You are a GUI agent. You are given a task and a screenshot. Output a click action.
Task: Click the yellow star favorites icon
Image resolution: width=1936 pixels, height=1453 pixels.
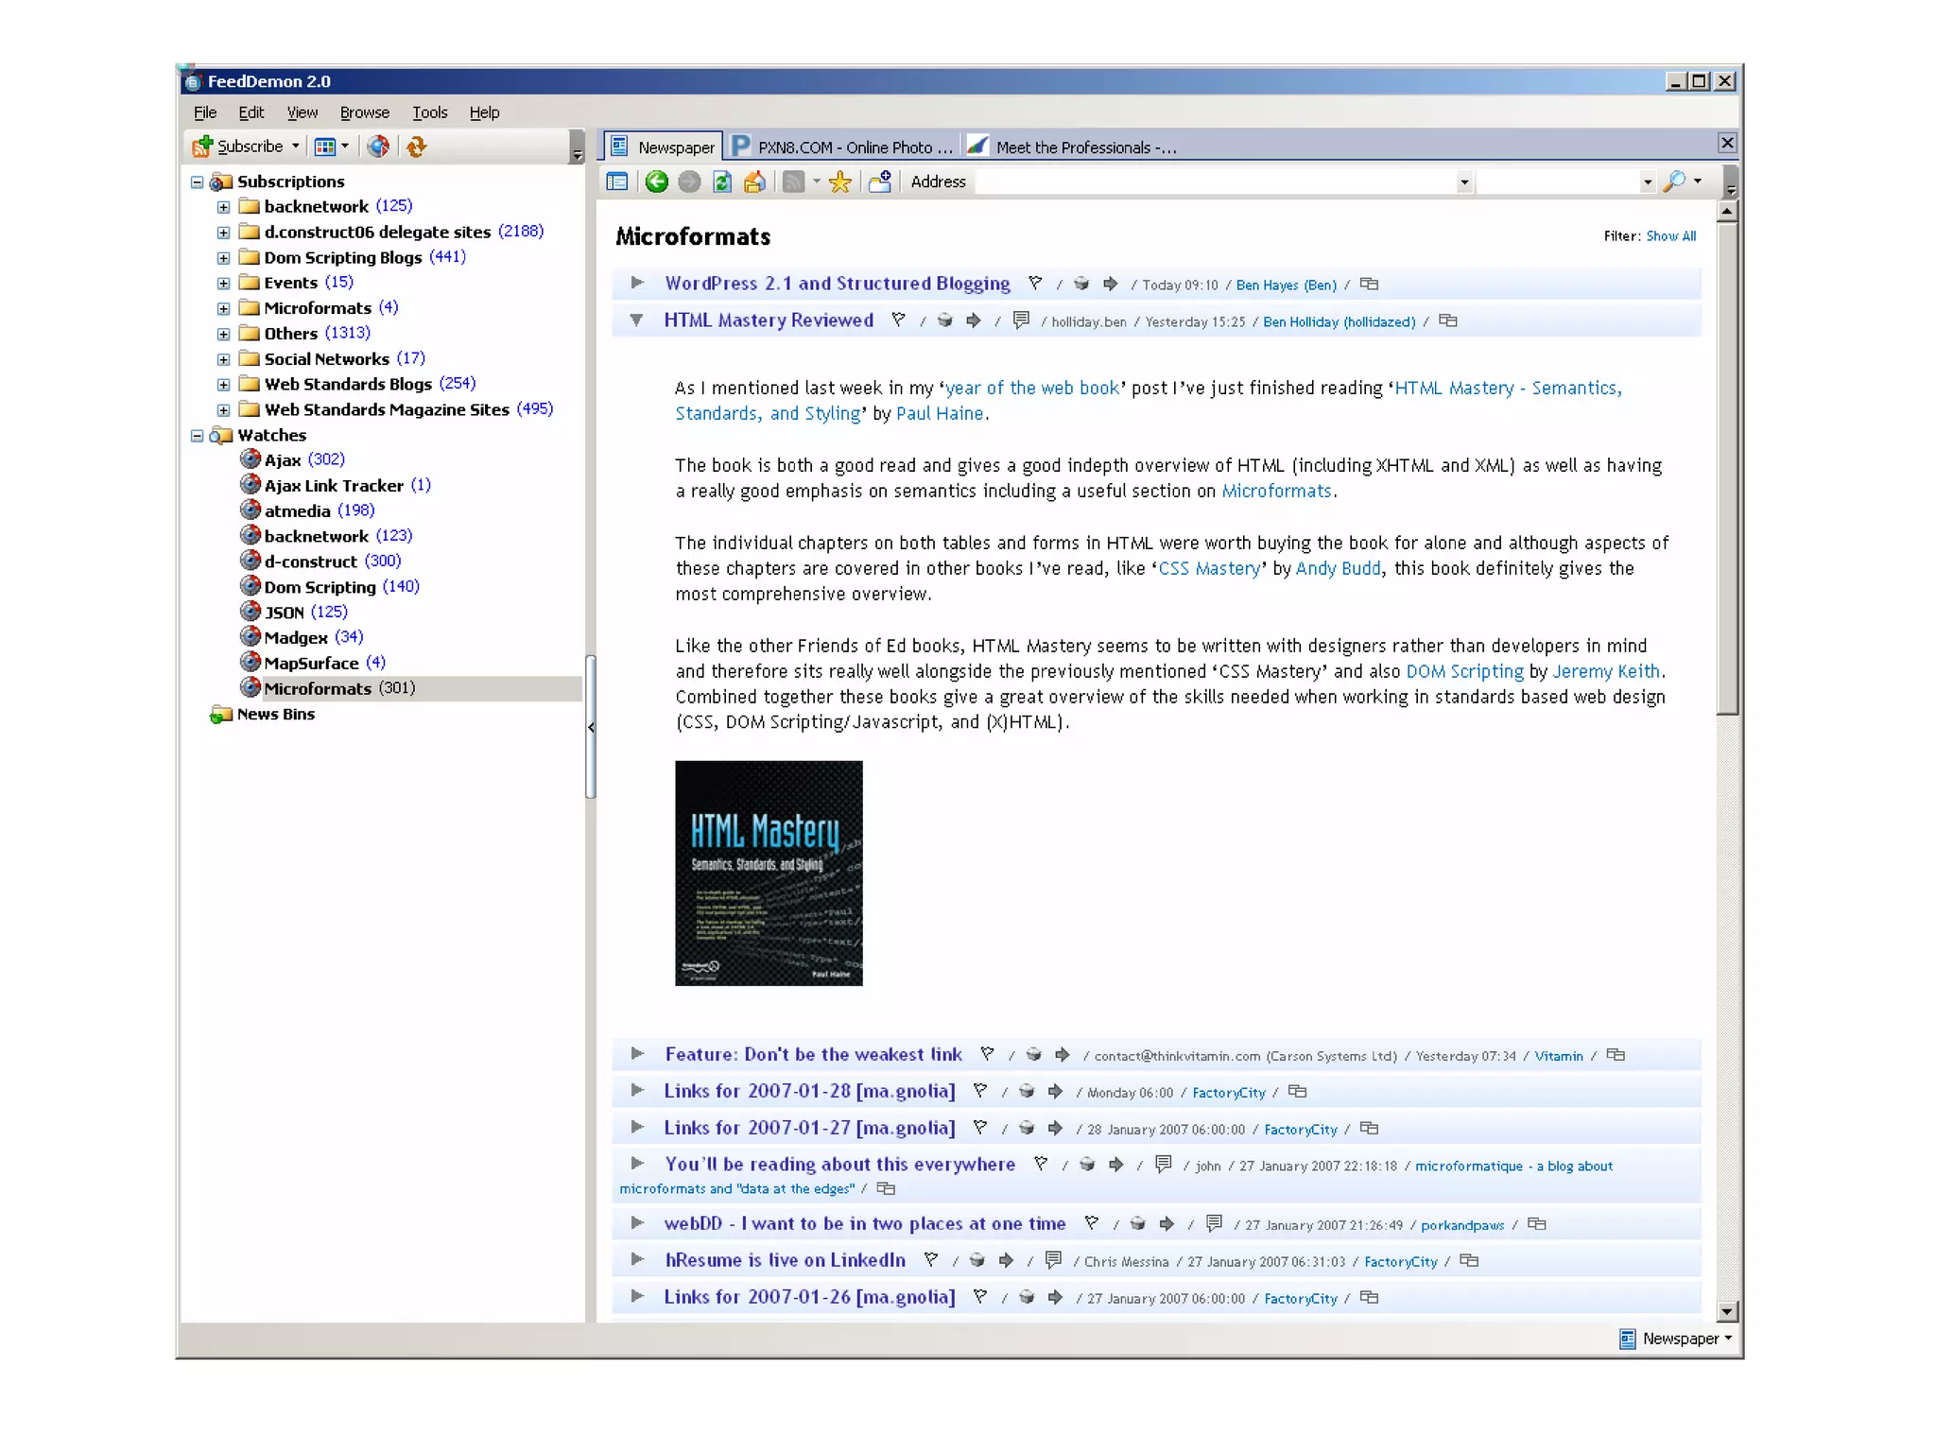pos(839,182)
